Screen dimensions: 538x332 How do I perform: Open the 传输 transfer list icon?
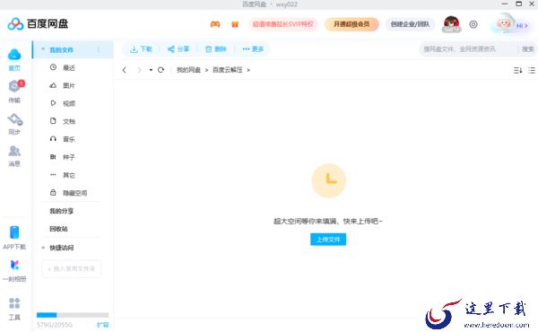14,86
